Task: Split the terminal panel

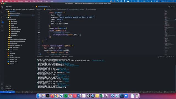Action: (x=167, y=57)
